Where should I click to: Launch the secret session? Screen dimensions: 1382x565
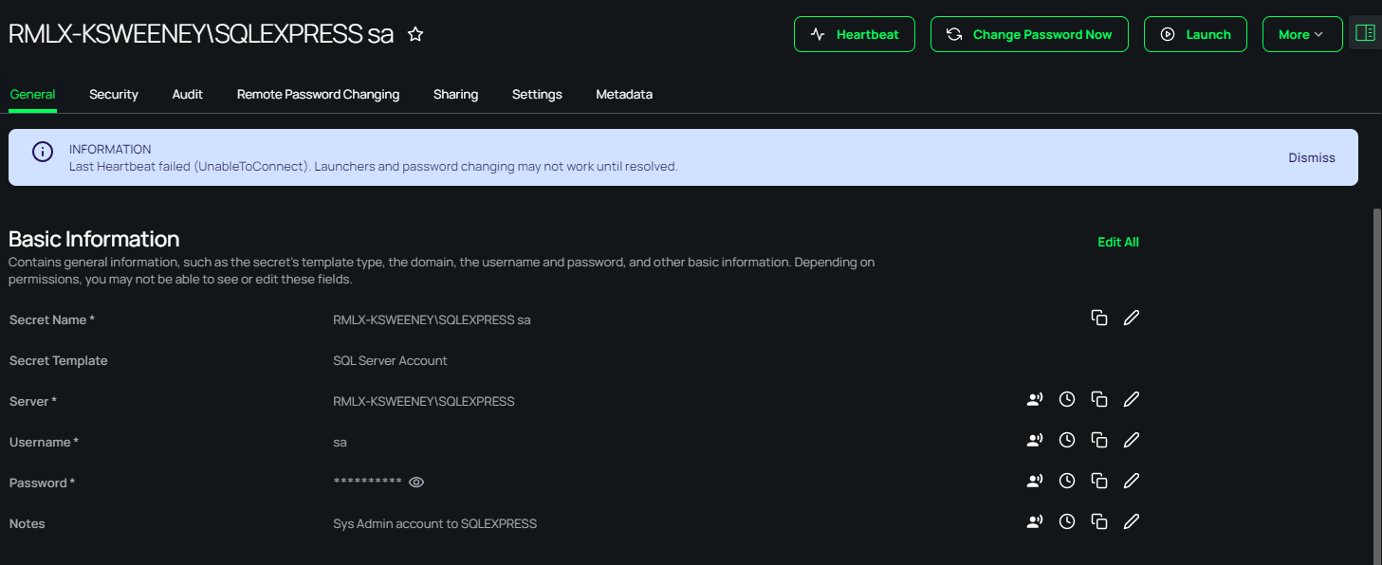click(x=1195, y=34)
